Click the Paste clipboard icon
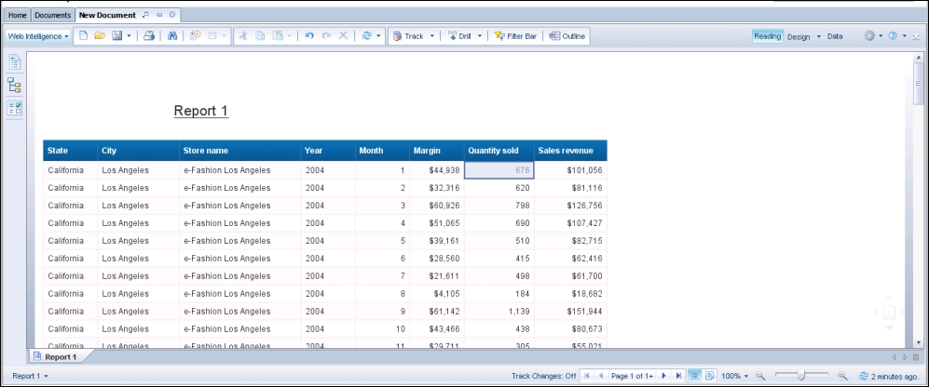The height and width of the screenshot is (387, 929). click(x=278, y=35)
